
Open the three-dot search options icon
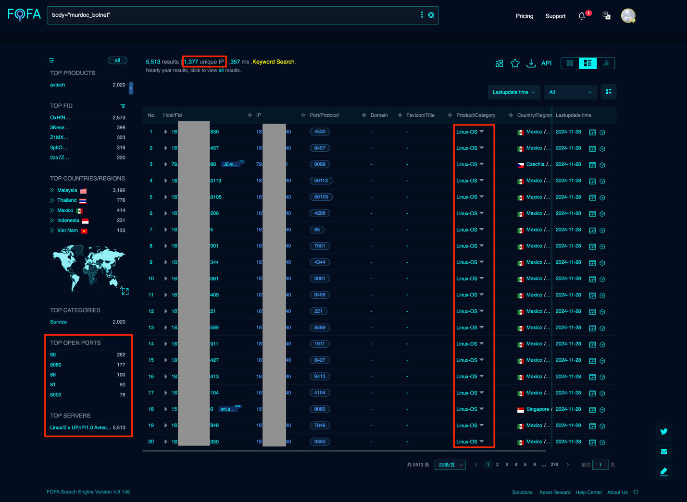(422, 15)
